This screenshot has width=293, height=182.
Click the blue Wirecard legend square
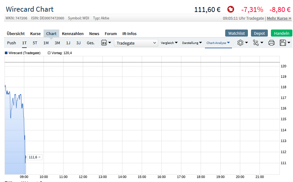pos(6,53)
